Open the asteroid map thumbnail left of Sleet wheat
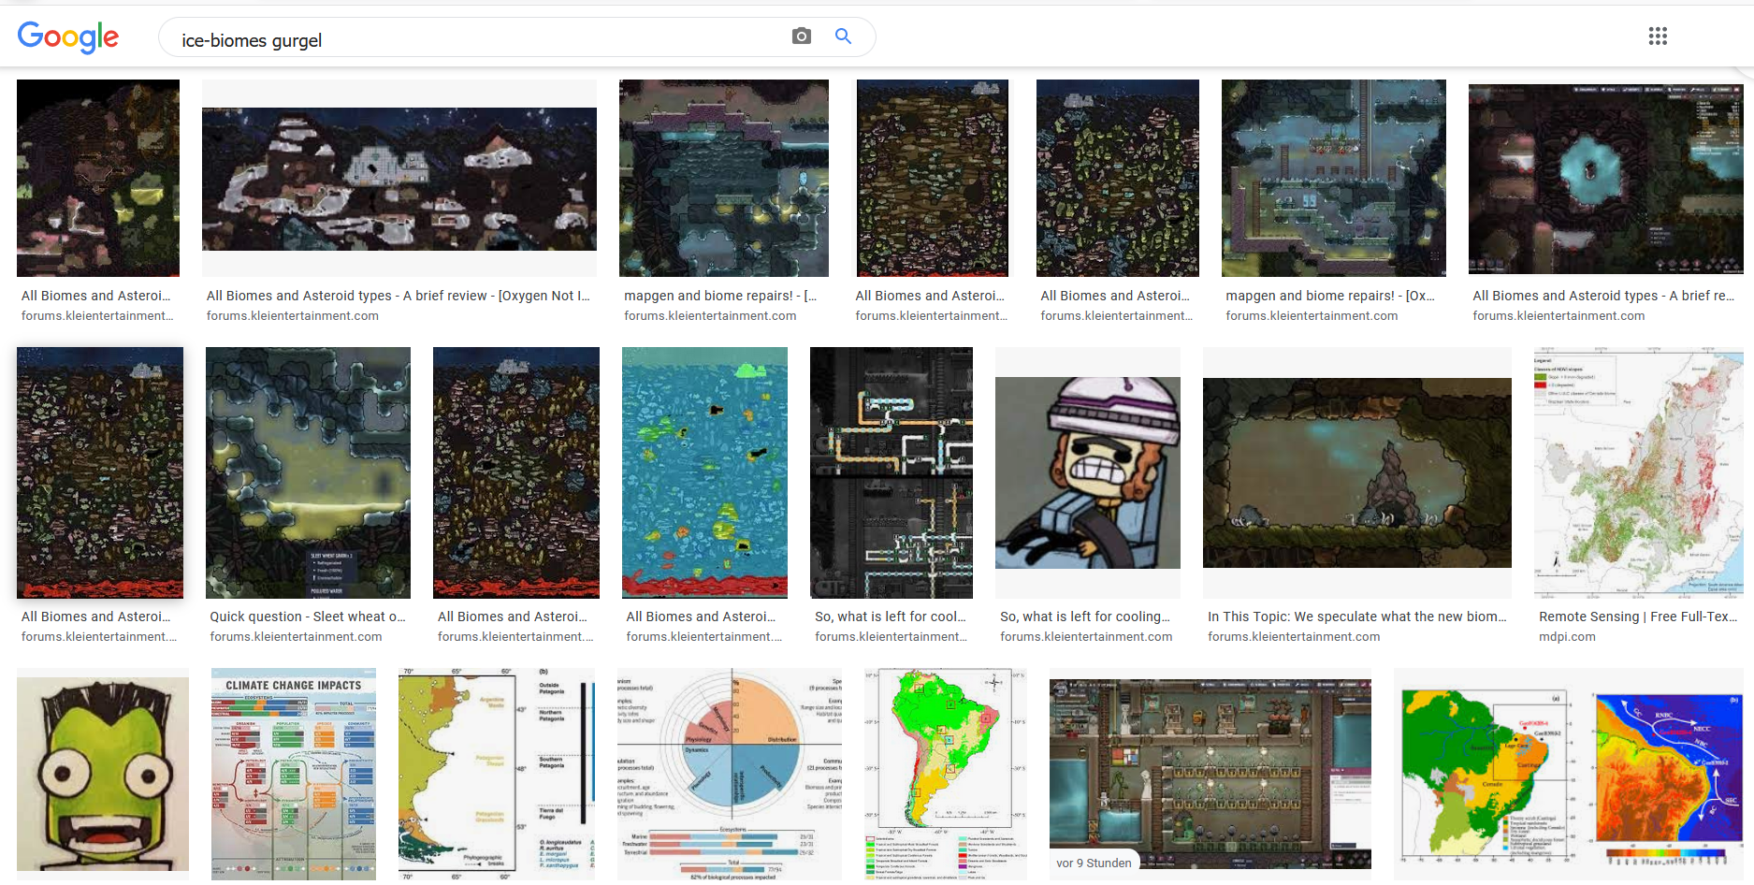Screen dimensions: 1754x885 [x=100, y=472]
